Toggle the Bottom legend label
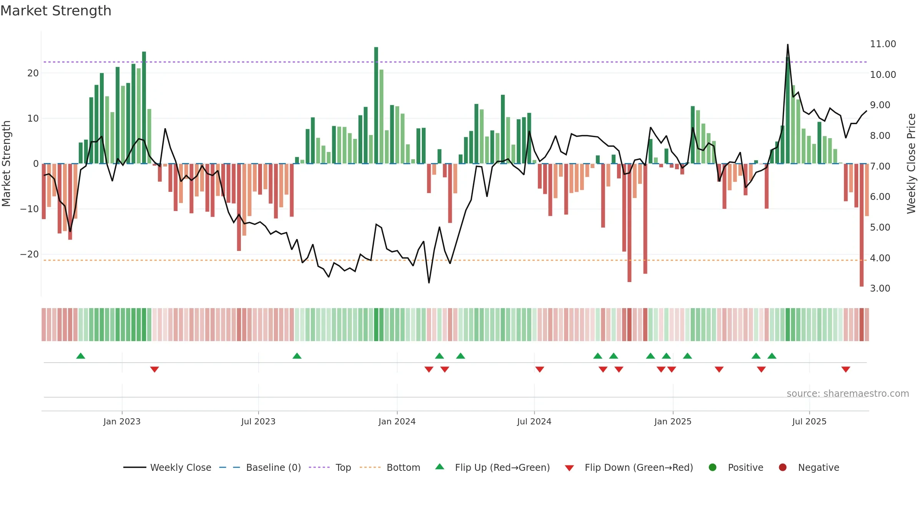 point(403,467)
